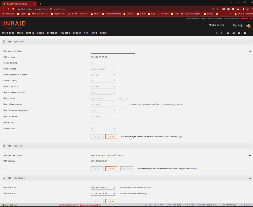Viewport: 253px width, 207px height.
Task: Toggle the Chrome side panel icon
Action: pos(243,9)
